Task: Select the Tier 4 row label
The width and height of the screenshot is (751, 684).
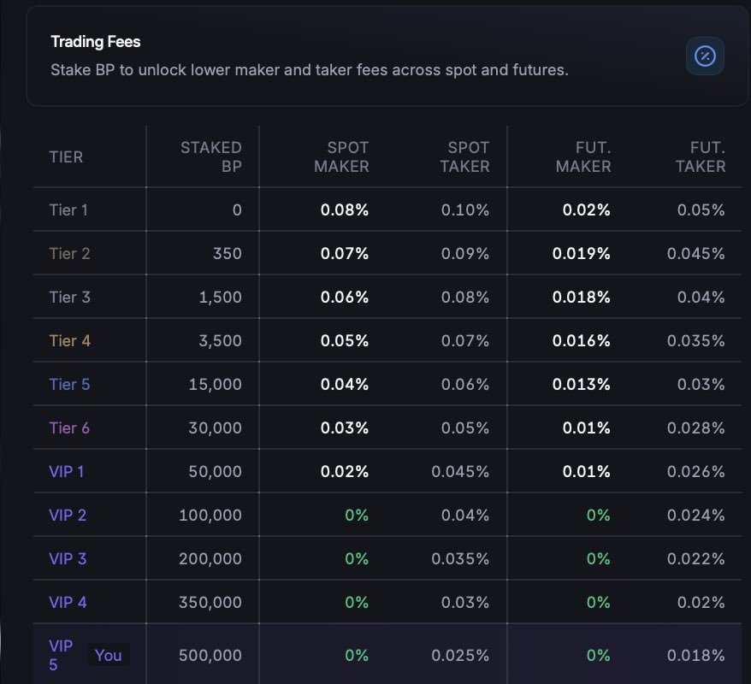Action: coord(69,340)
